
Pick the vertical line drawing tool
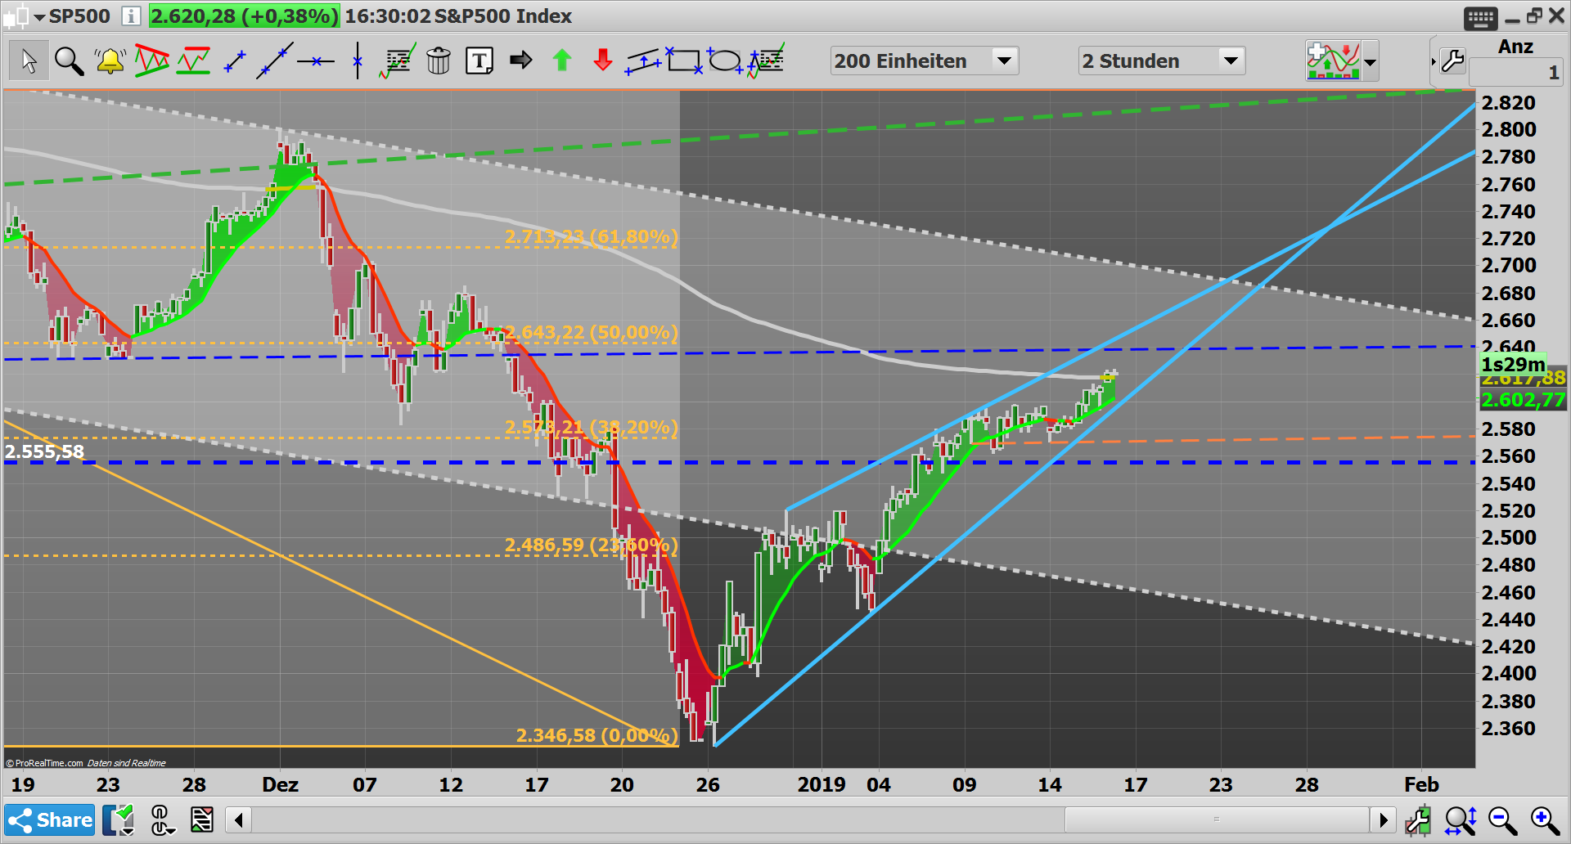[358, 61]
